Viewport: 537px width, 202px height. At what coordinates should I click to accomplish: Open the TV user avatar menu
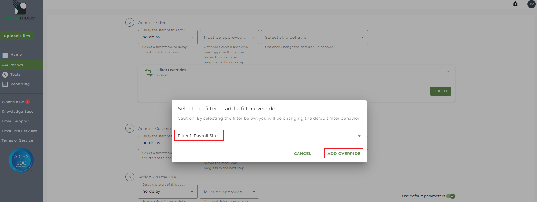[531, 4]
